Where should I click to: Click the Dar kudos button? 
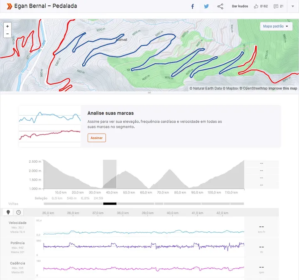240,6
